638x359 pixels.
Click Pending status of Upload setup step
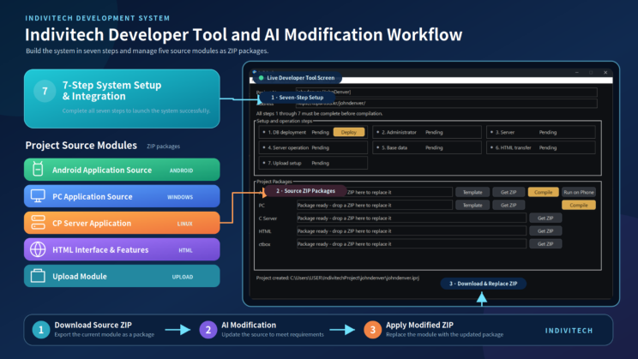pos(320,163)
